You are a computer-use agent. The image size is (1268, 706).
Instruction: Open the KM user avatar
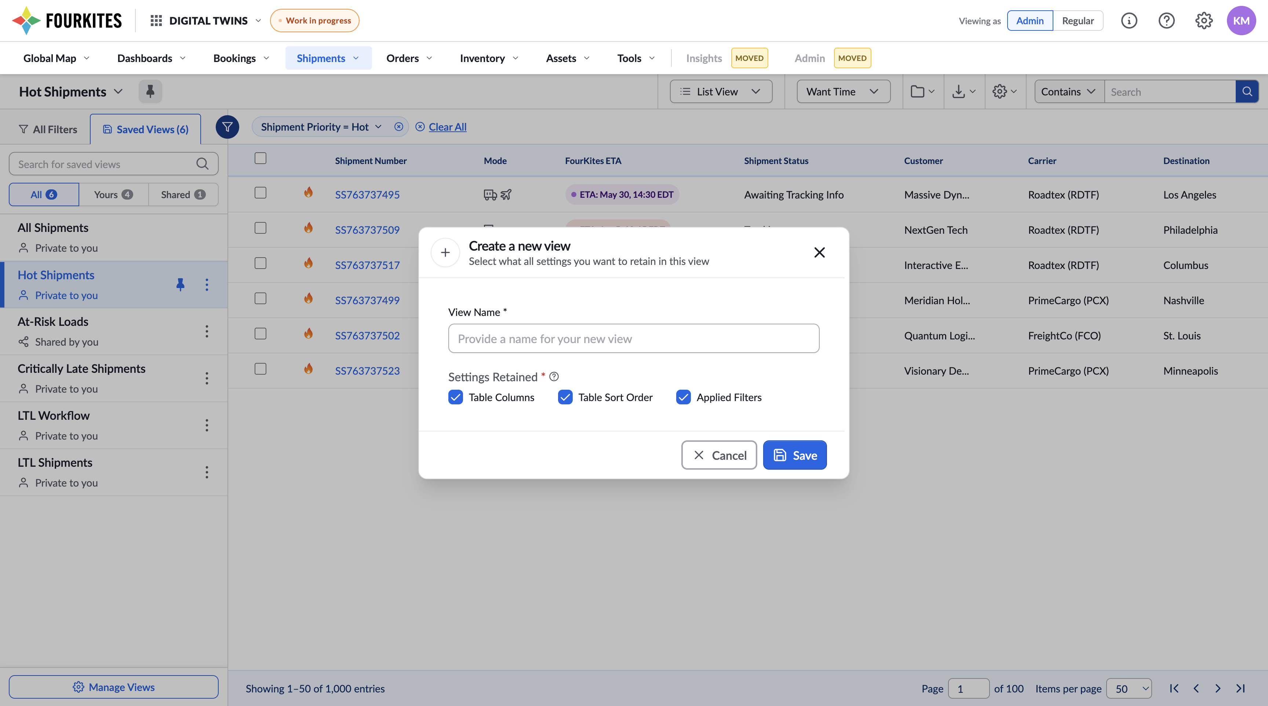[x=1241, y=21]
